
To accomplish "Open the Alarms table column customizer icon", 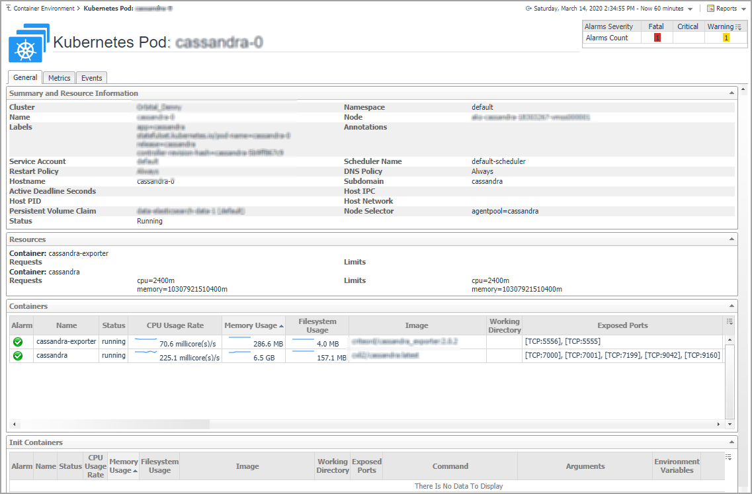I will (738, 27).
